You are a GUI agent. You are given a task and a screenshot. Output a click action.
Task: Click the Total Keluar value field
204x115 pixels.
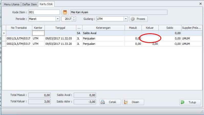40,102
